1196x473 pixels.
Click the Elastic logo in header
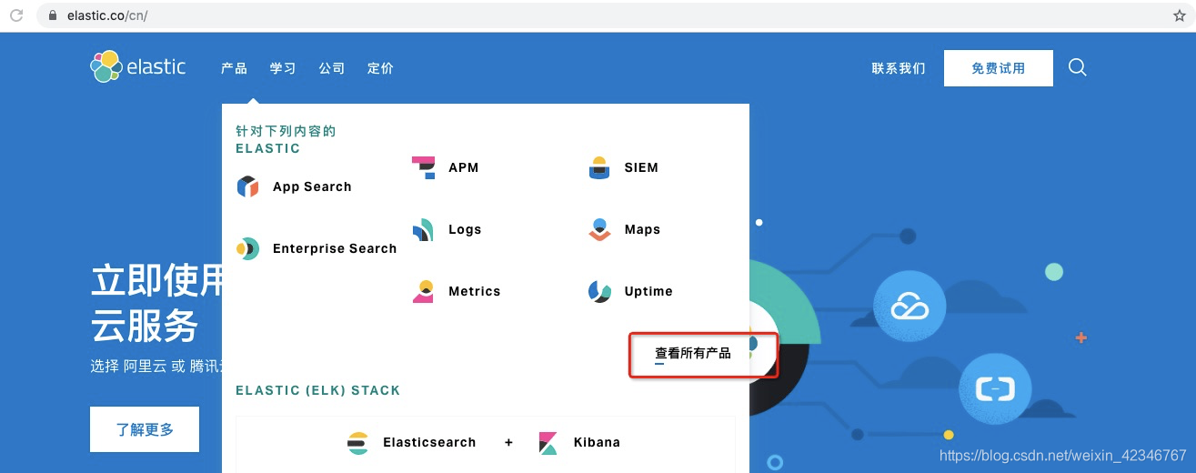pyautogui.click(x=138, y=66)
